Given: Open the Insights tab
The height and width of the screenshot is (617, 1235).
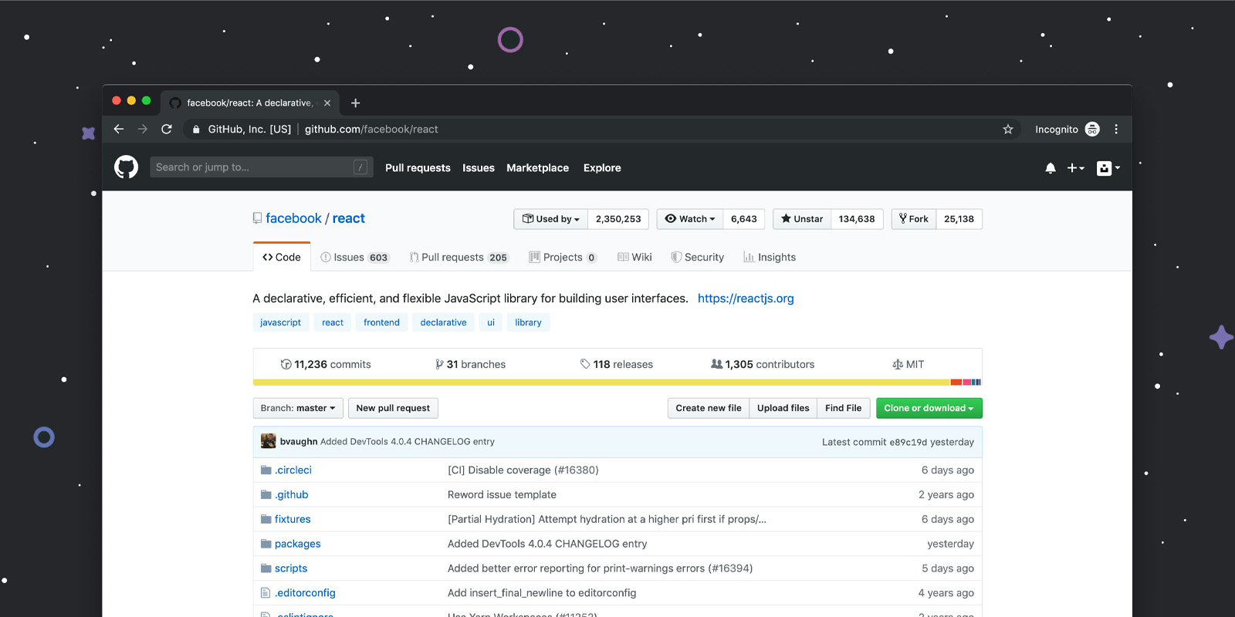Looking at the screenshot, I should 770,258.
